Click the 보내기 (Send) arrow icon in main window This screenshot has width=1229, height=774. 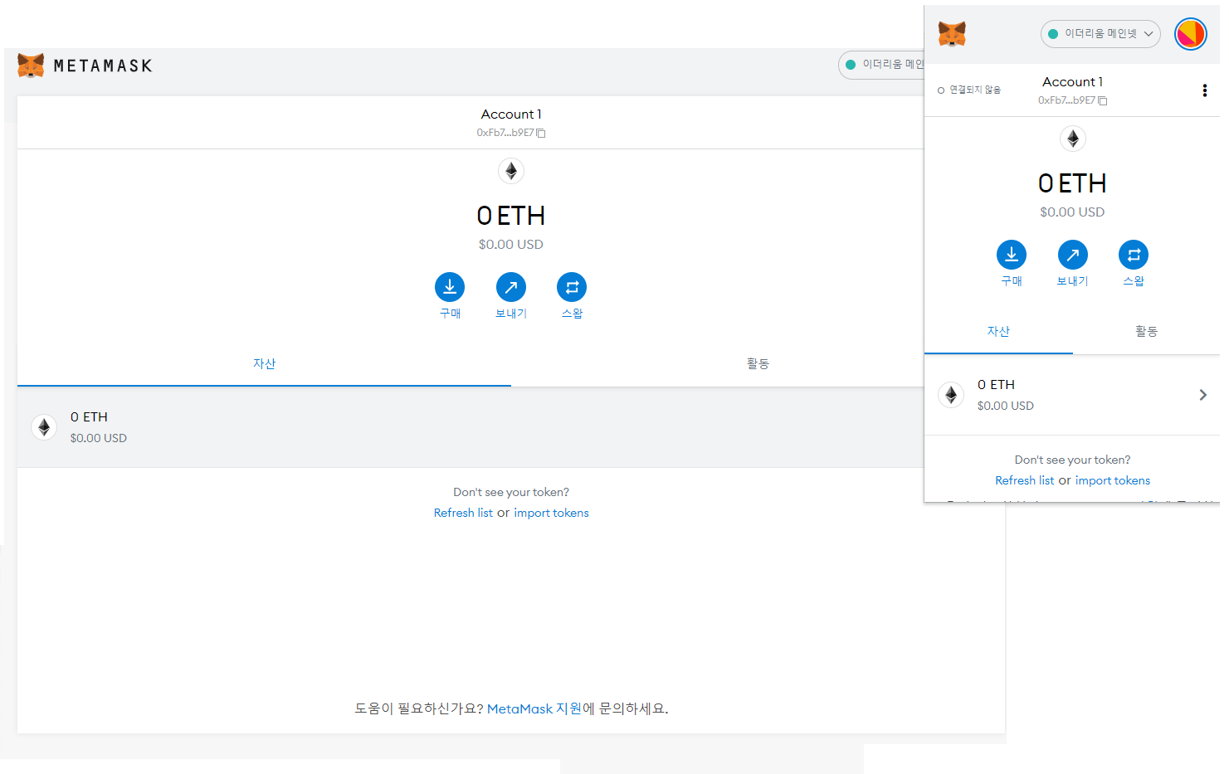tap(511, 287)
